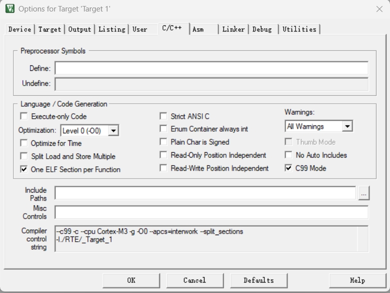Open the Listing tab
390x293 pixels.
point(111,29)
